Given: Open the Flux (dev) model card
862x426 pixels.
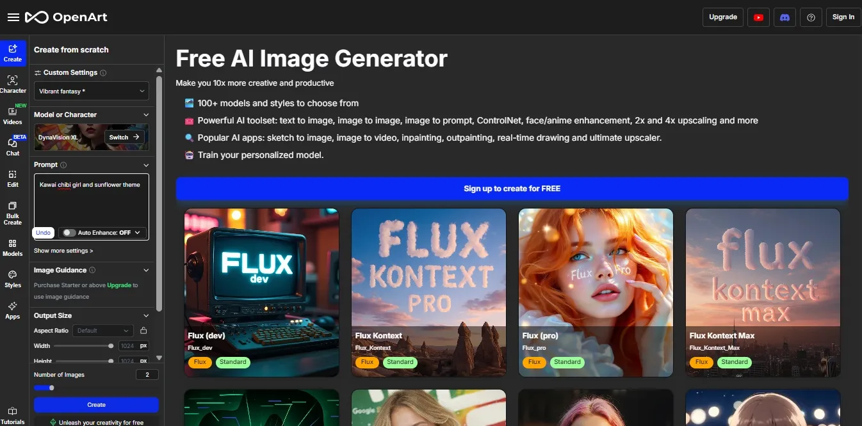Looking at the screenshot, I should point(261,292).
